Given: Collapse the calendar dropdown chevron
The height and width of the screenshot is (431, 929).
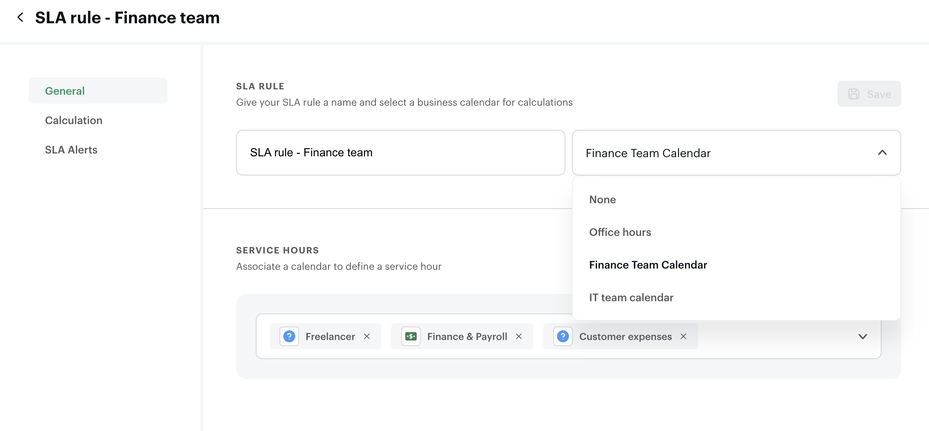Looking at the screenshot, I should click(x=882, y=153).
